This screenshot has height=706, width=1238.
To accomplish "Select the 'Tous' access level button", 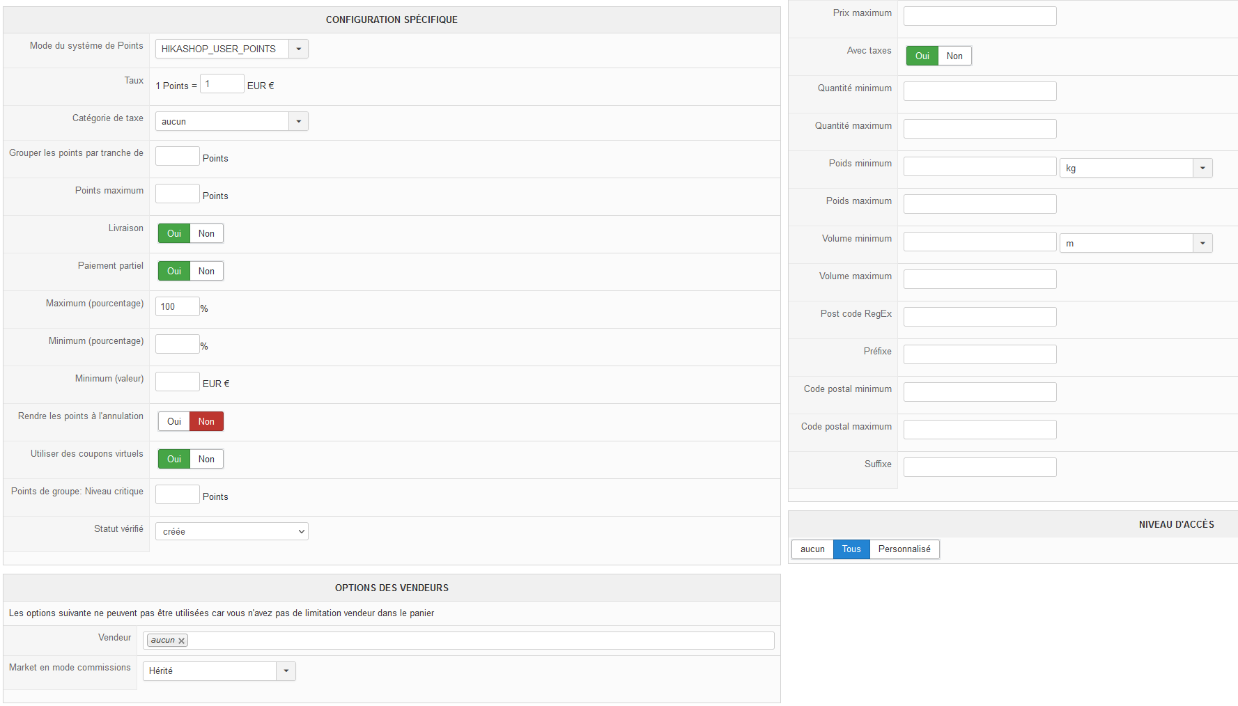I will (851, 549).
